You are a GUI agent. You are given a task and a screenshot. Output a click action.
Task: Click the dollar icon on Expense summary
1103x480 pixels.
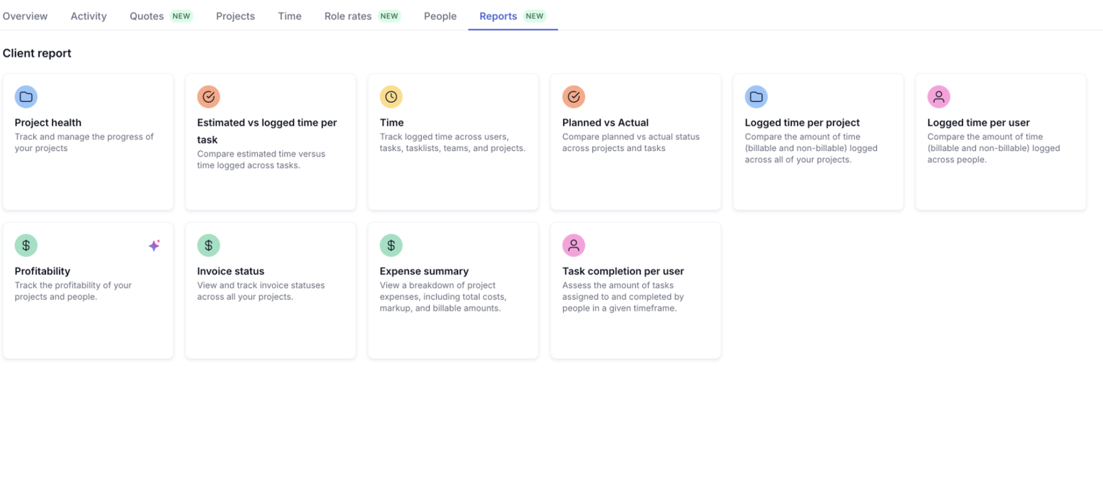391,246
